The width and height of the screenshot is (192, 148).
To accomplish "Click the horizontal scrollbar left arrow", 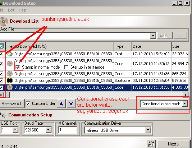I will (x=1, y=95).
